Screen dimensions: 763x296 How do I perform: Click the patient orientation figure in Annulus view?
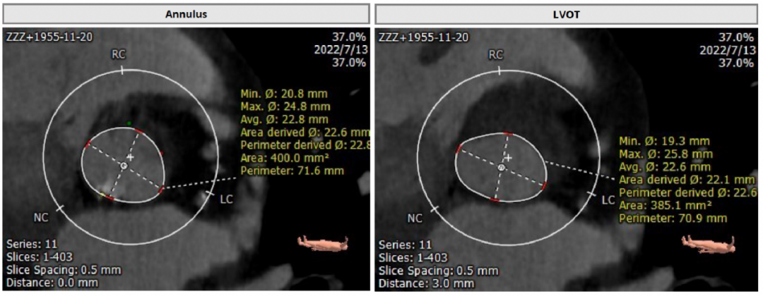point(322,243)
